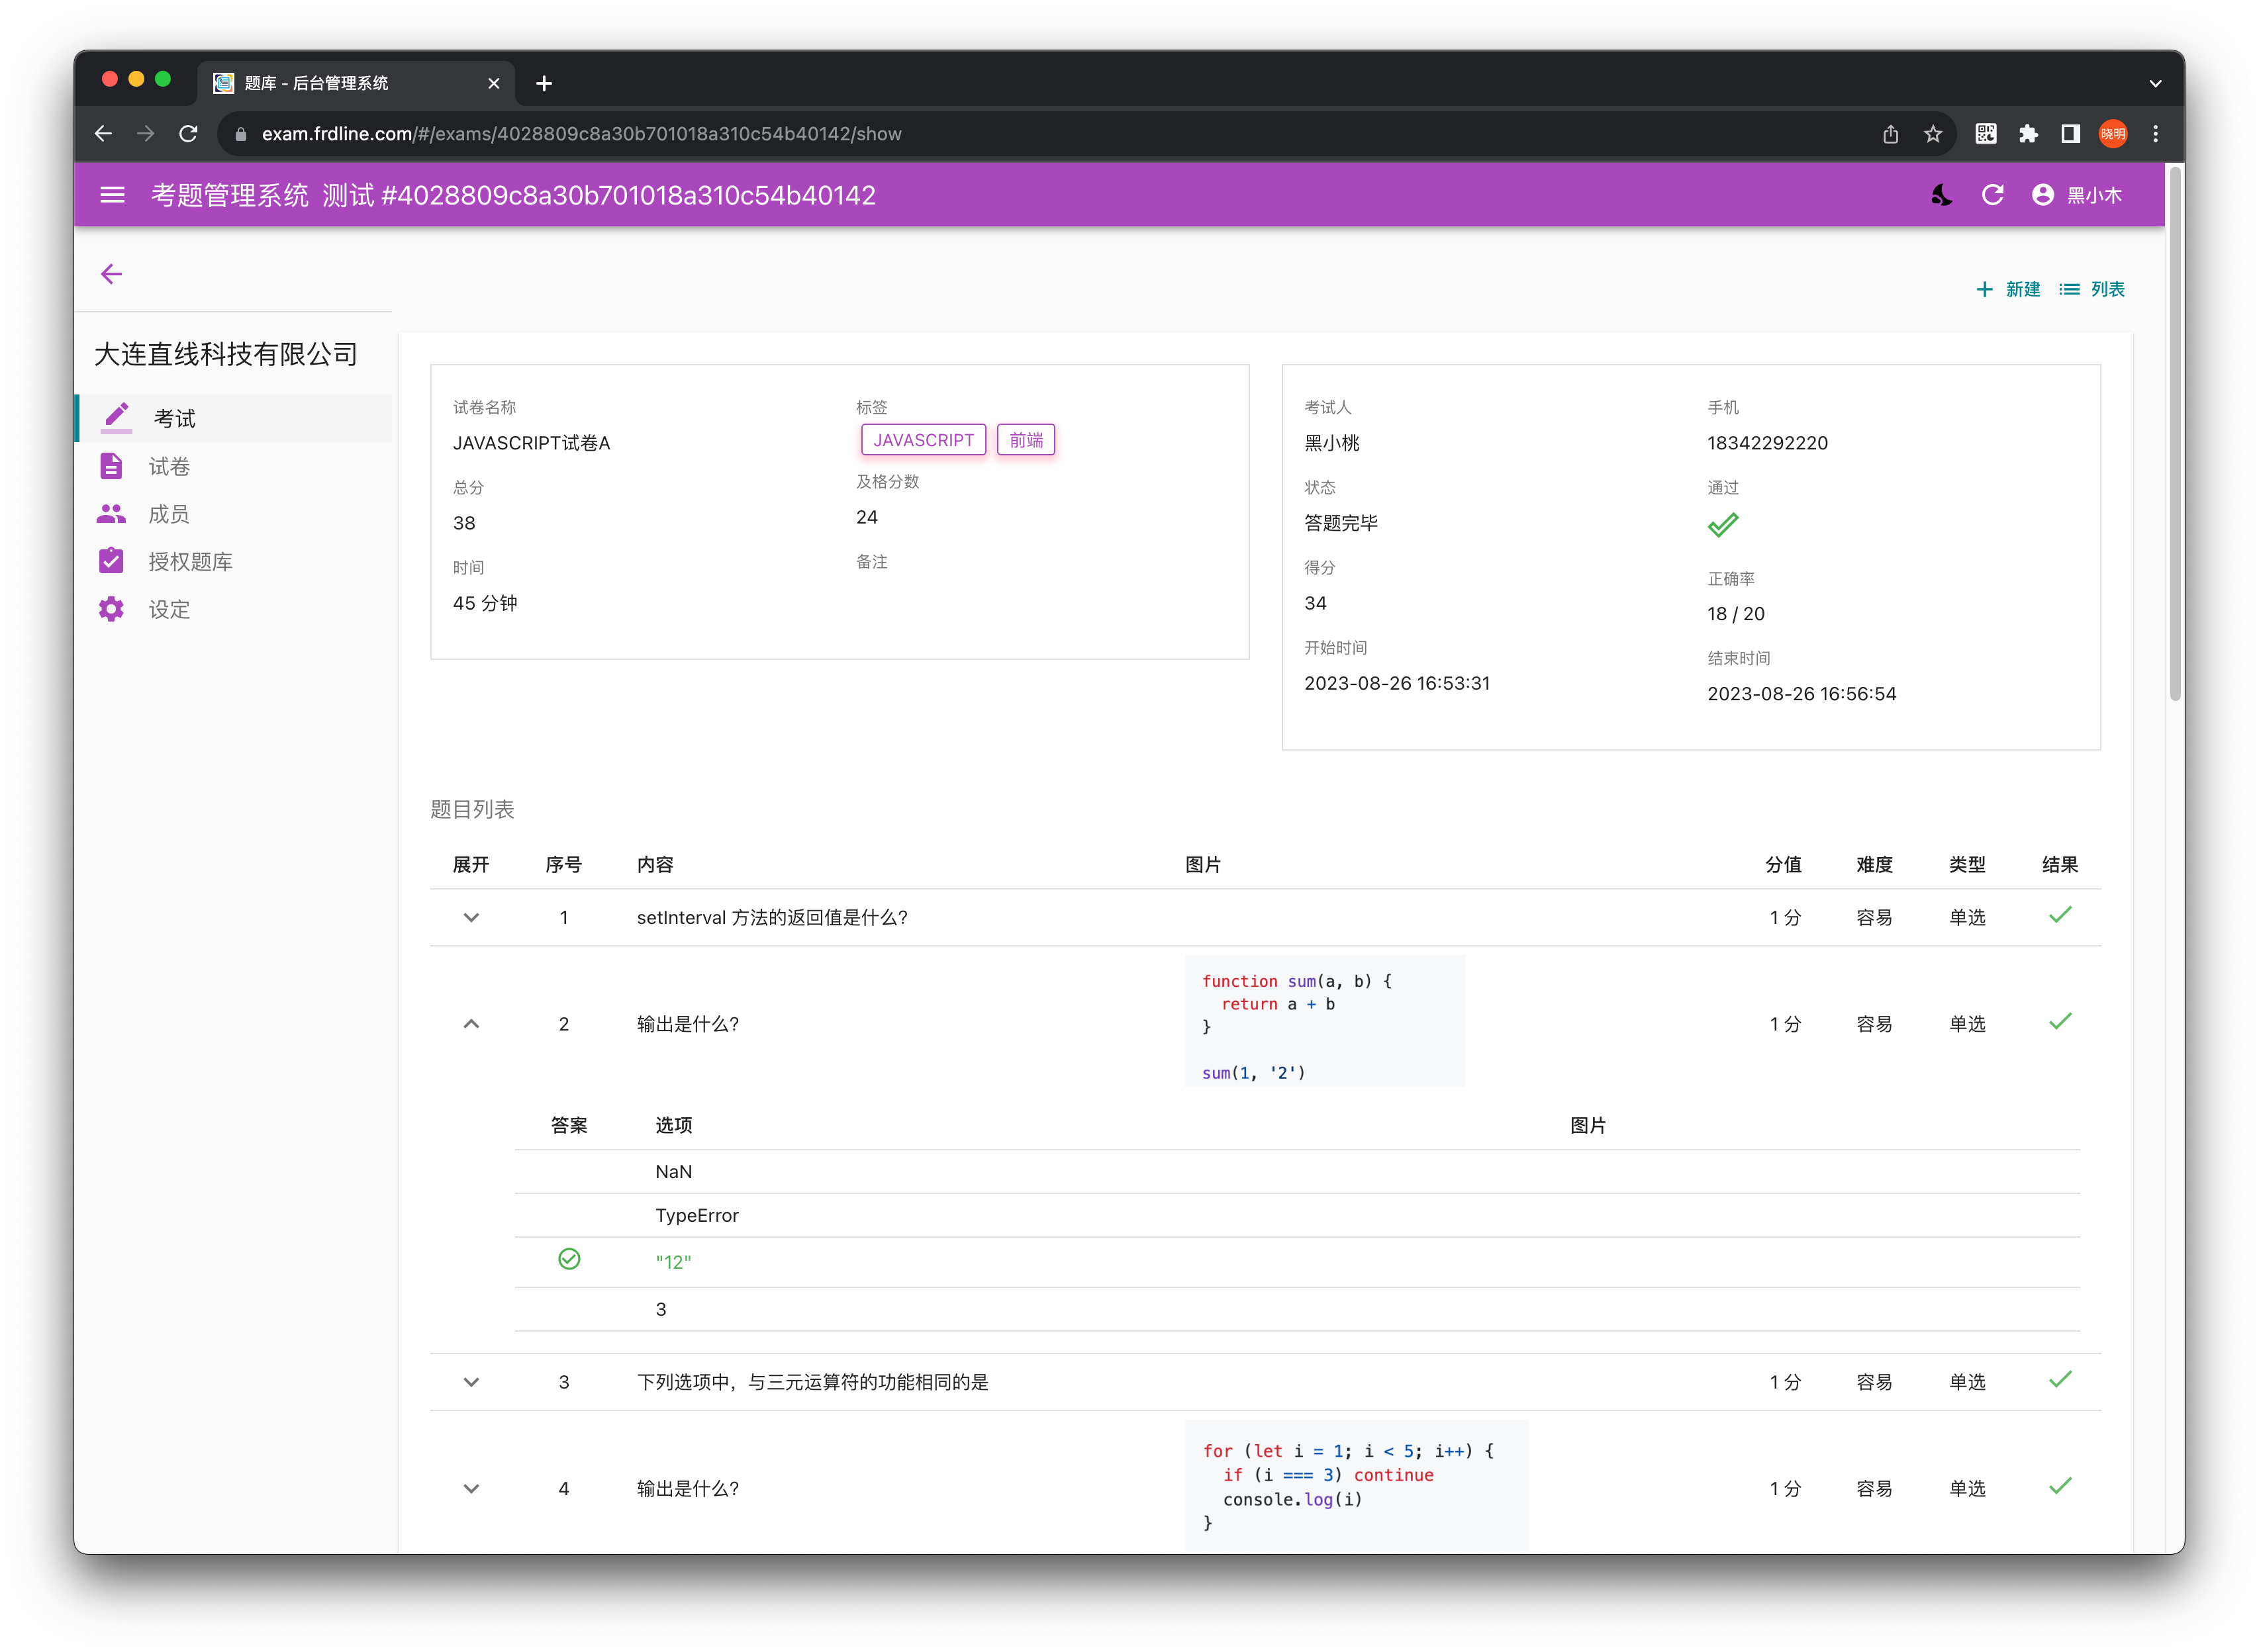Image resolution: width=2259 pixels, height=1652 pixels.
Task: Toggle dark mode moon icon
Action: tap(1941, 195)
